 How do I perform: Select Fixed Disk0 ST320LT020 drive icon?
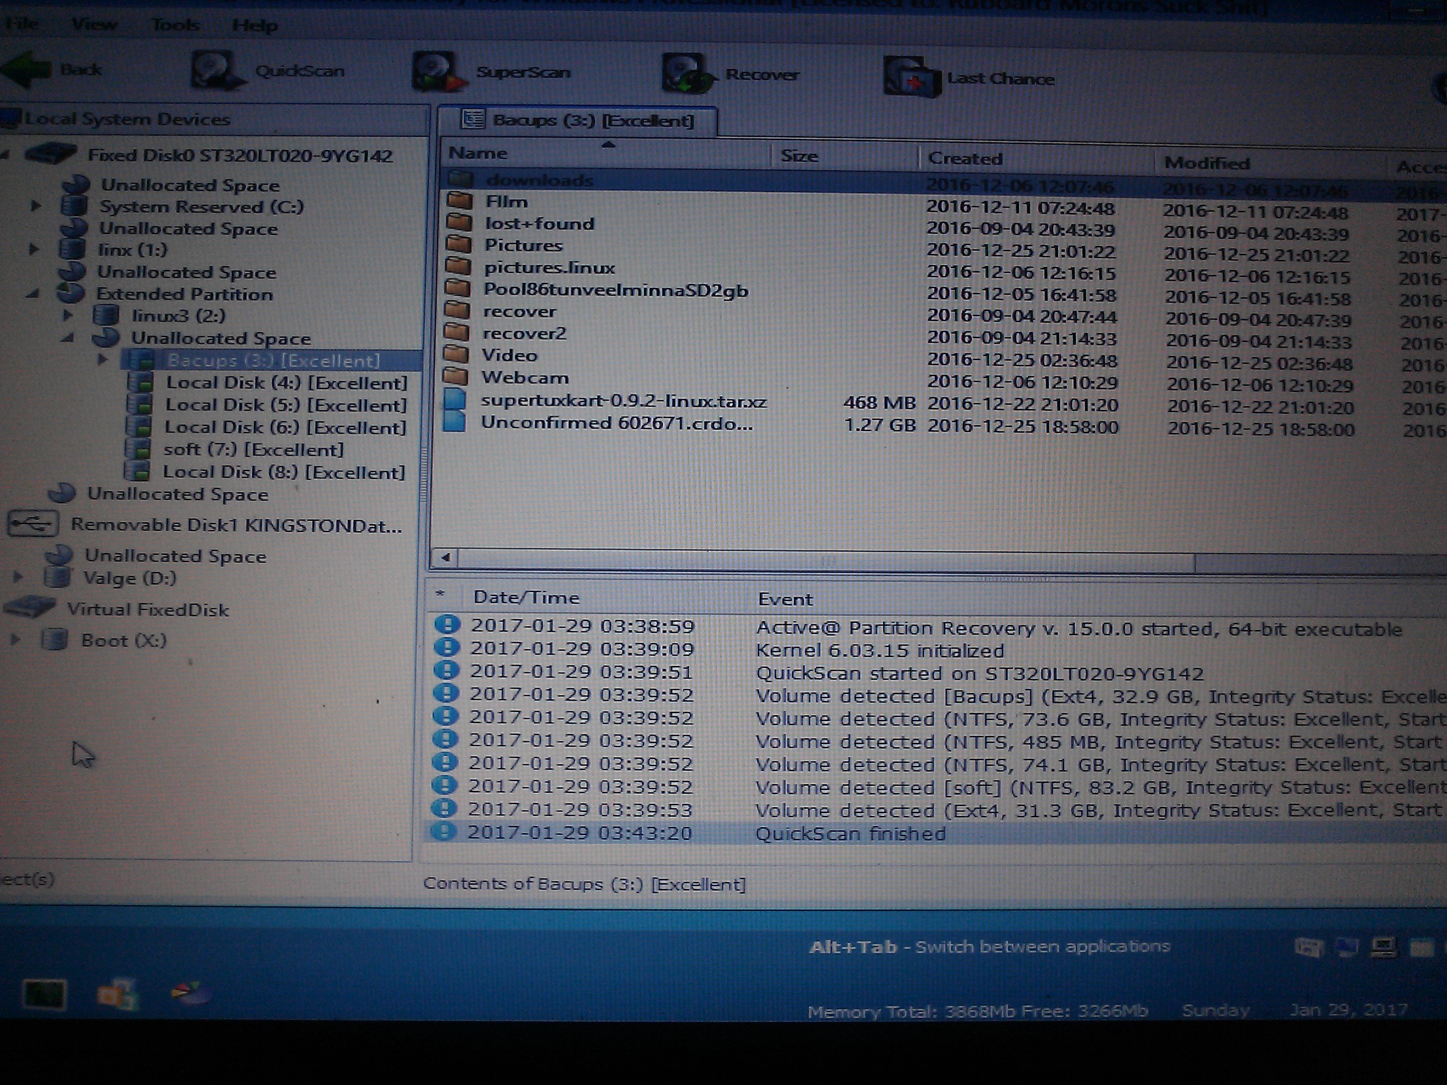[51, 155]
